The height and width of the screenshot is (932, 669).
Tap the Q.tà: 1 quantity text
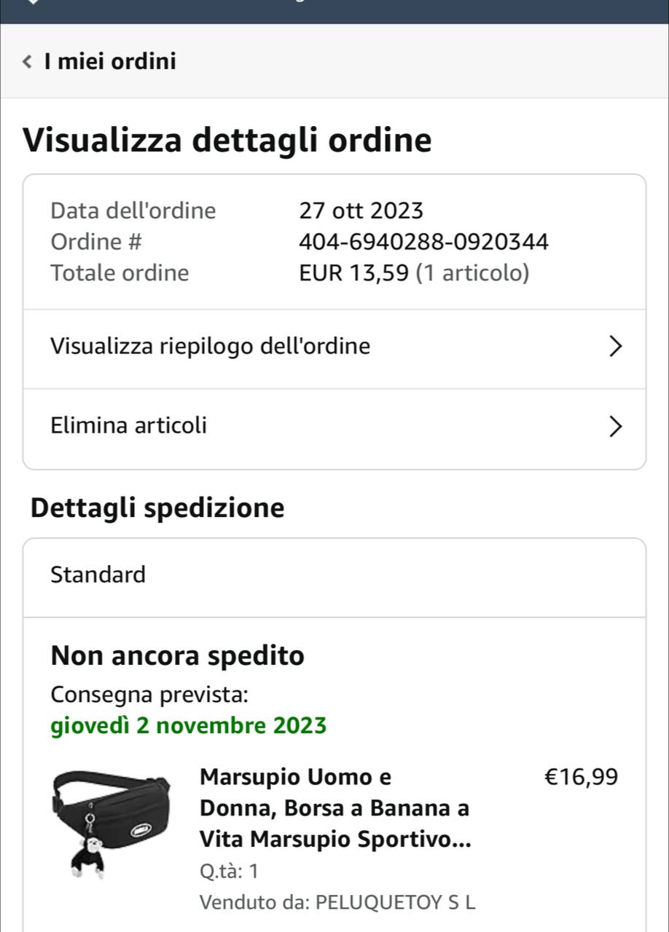coord(229,871)
